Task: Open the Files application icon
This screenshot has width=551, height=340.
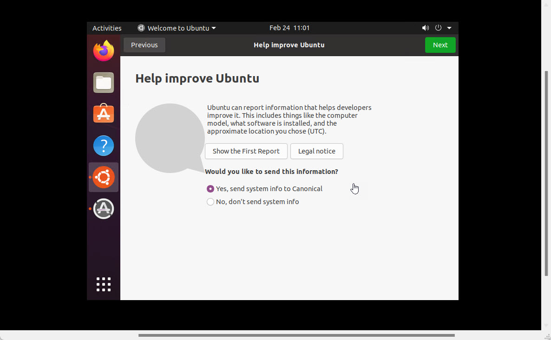Action: (103, 83)
